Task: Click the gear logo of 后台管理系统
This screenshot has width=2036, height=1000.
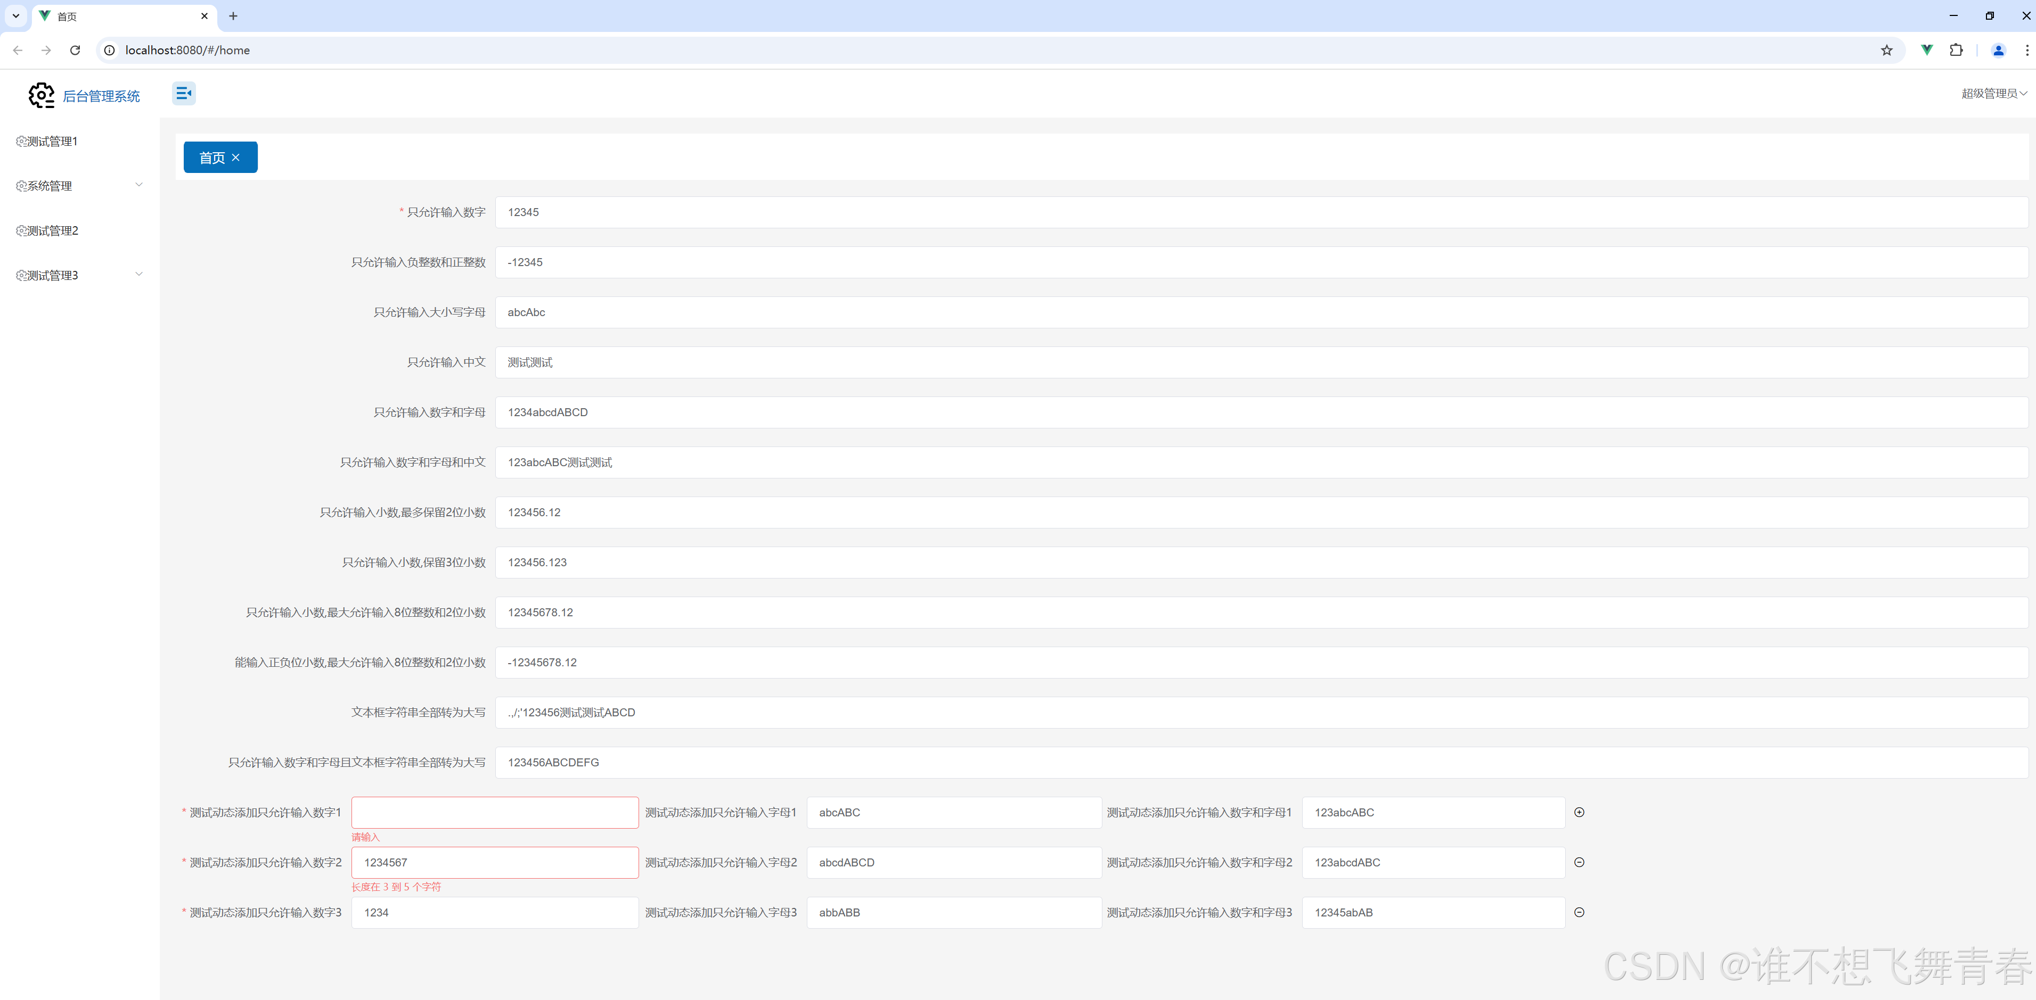Action: click(x=41, y=96)
